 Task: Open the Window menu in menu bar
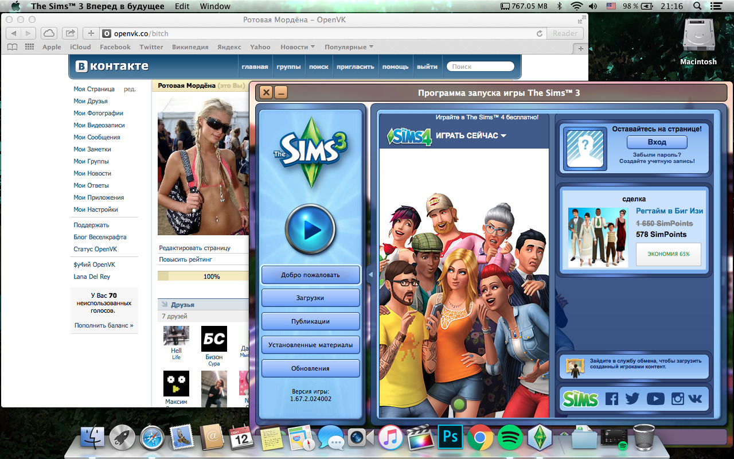pyautogui.click(x=215, y=6)
